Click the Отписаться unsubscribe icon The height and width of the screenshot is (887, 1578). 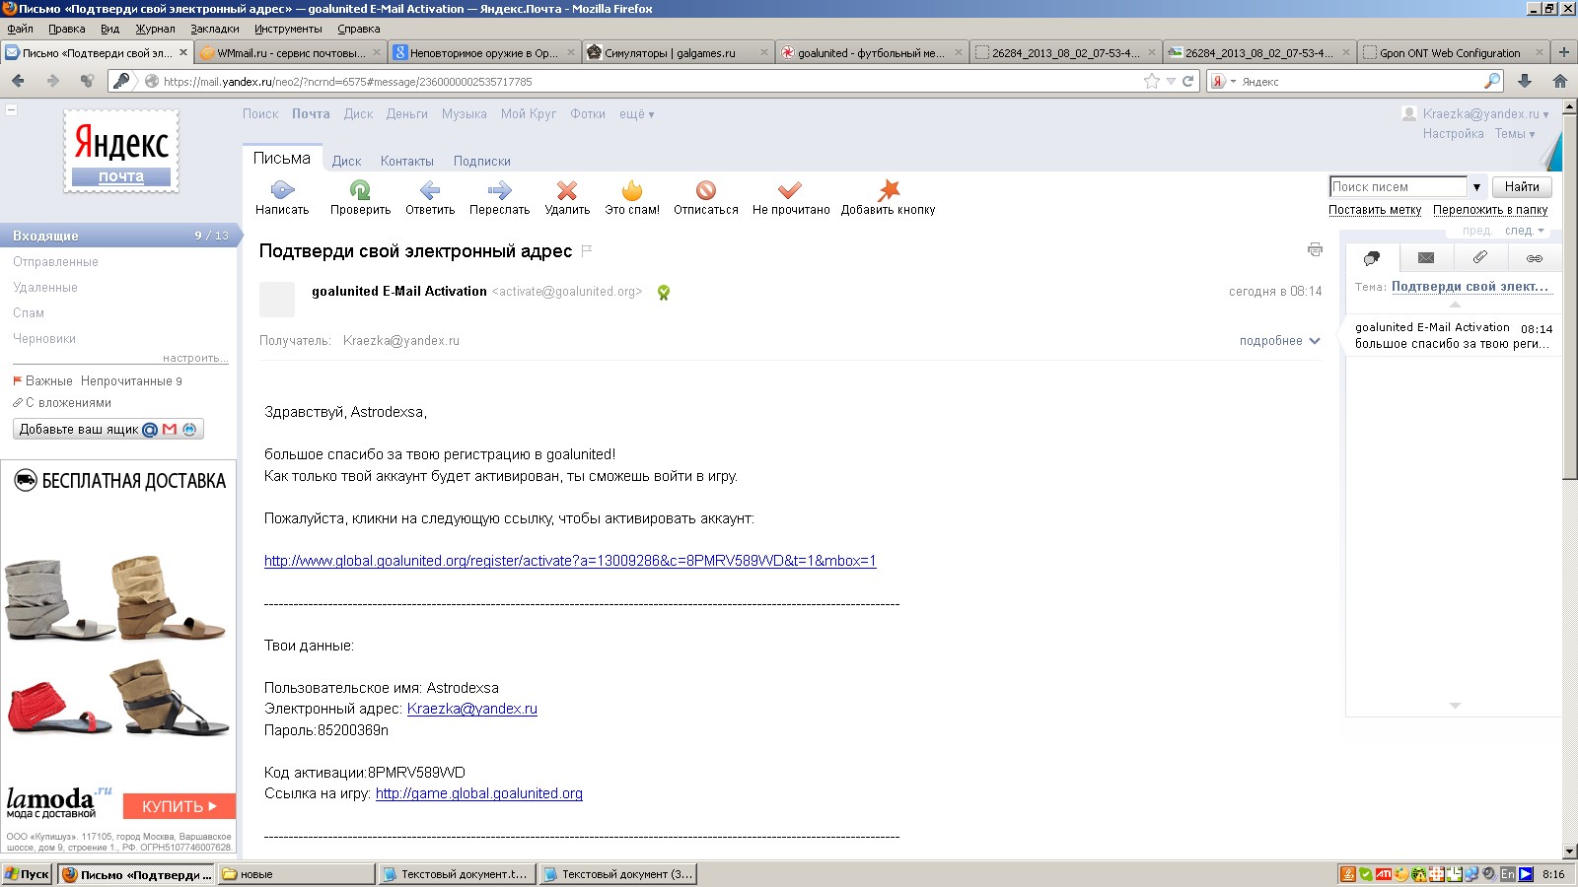[x=705, y=190]
